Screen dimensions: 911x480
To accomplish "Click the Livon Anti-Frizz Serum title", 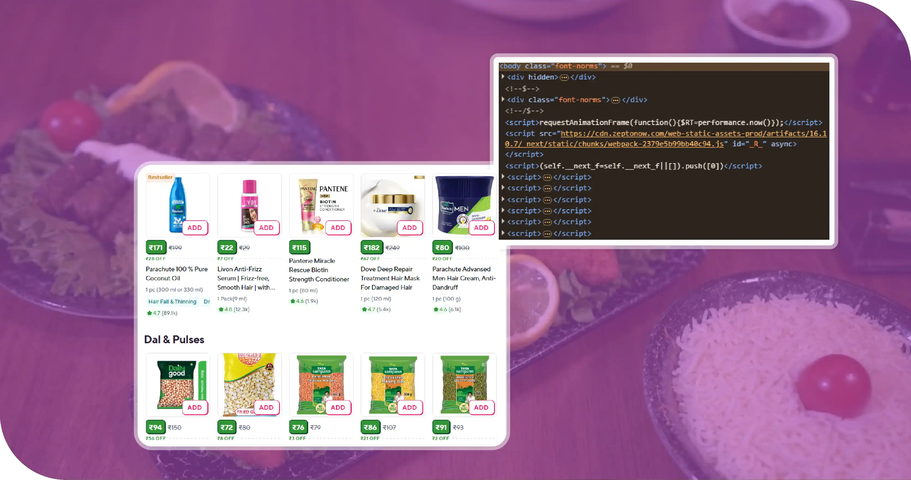I will pyautogui.click(x=246, y=278).
